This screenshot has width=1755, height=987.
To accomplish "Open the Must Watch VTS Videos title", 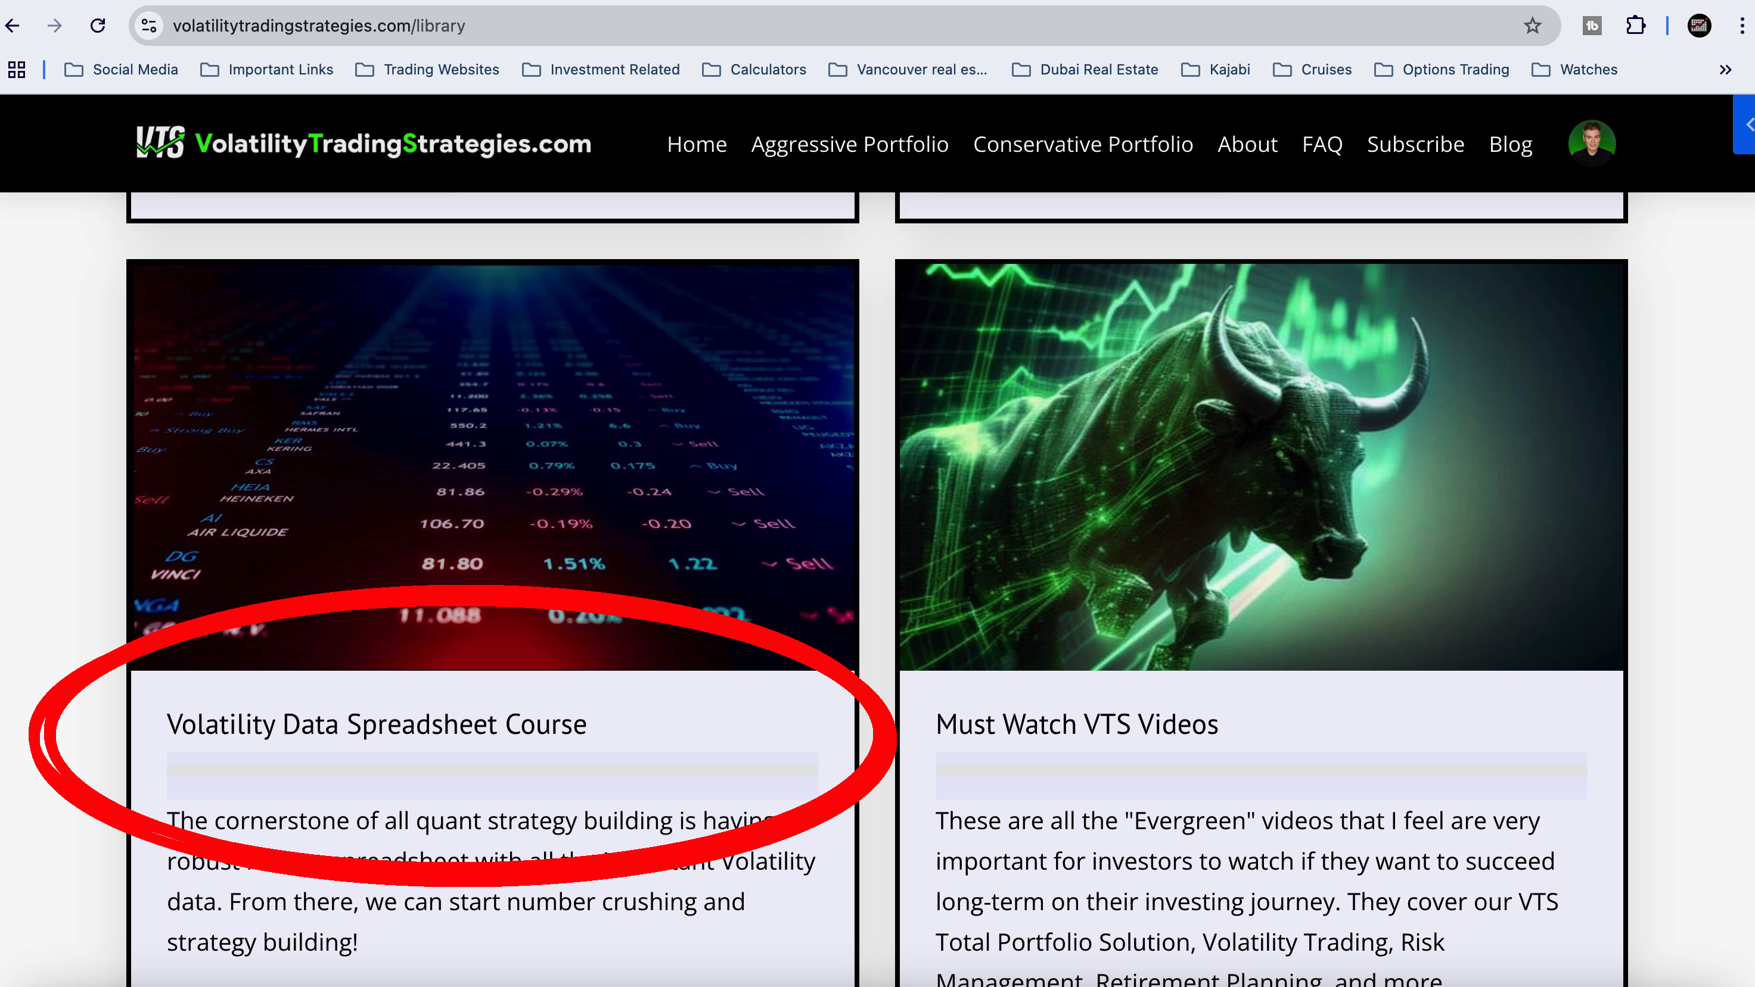I will [1076, 724].
